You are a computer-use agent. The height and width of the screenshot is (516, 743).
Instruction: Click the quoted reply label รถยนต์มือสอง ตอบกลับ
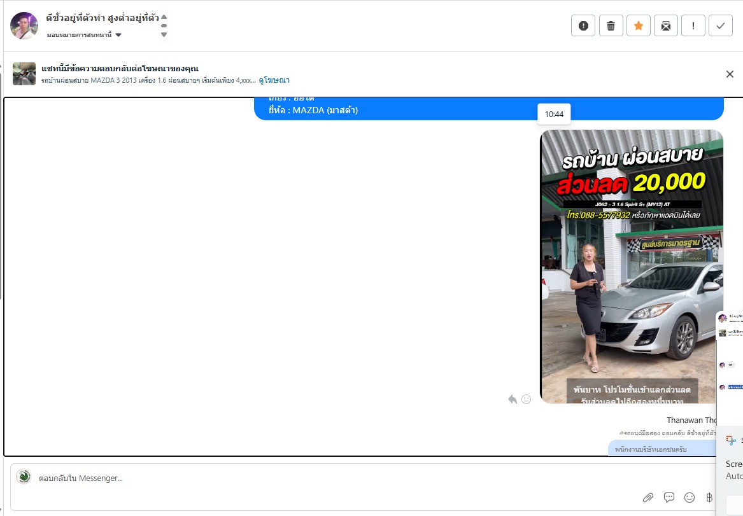(667, 433)
